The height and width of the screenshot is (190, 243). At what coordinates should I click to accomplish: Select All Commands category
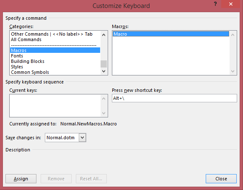pos(55,39)
